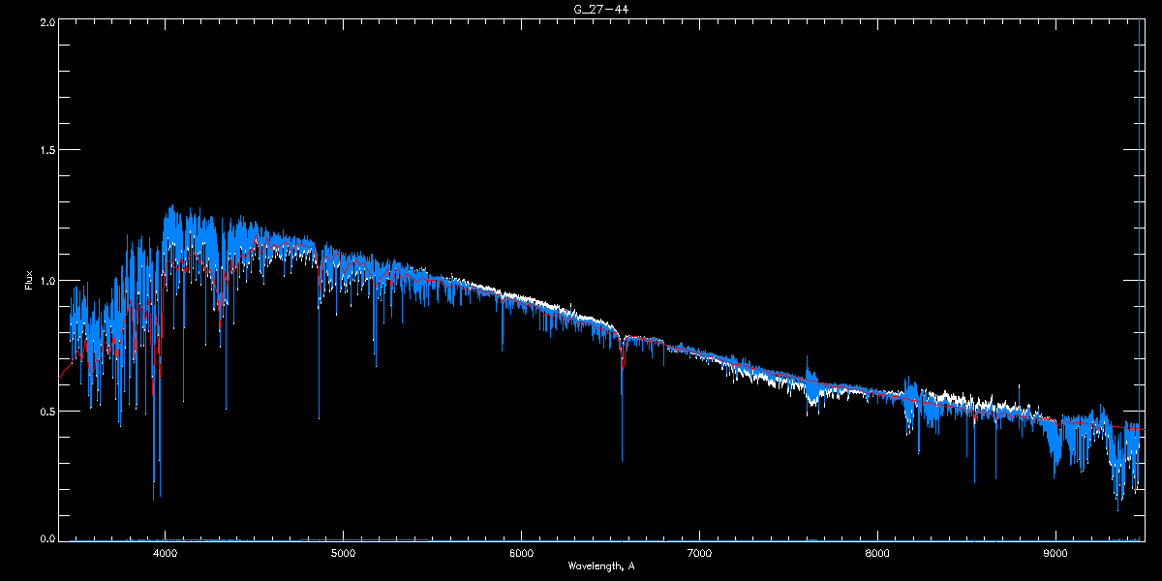
Task: Click the 1.5 flux tick label
Action: tap(46, 151)
